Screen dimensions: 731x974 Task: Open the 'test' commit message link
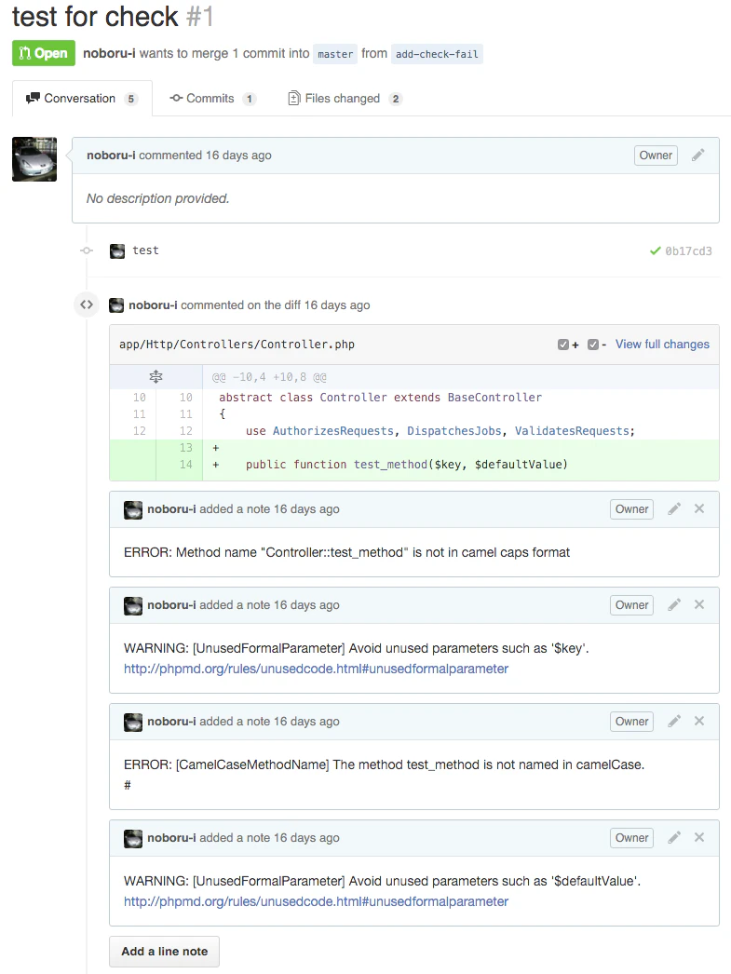145,250
